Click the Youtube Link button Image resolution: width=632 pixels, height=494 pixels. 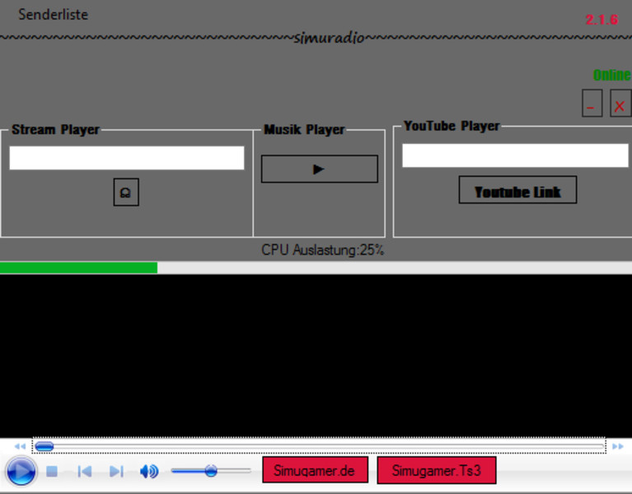coord(517,190)
